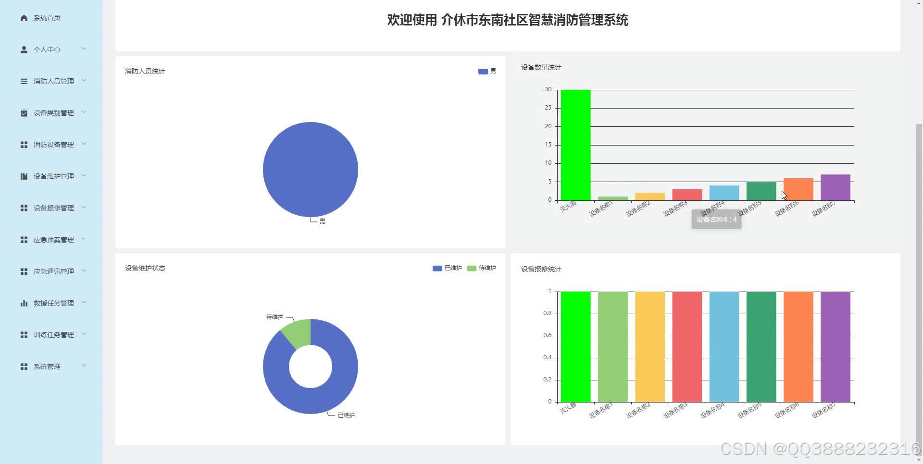Click the red 设备名称3 bar in 设备报修统计

point(687,347)
